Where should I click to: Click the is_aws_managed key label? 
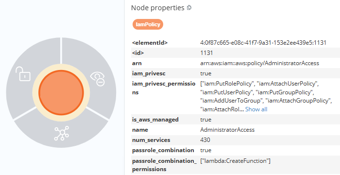click(x=155, y=120)
